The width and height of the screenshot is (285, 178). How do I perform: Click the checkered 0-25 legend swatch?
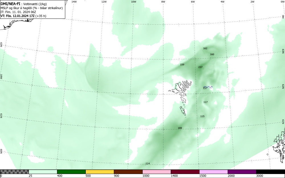[14, 172]
